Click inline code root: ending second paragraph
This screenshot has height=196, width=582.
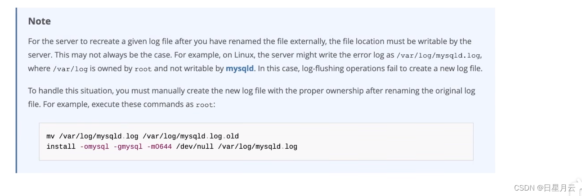(x=206, y=105)
